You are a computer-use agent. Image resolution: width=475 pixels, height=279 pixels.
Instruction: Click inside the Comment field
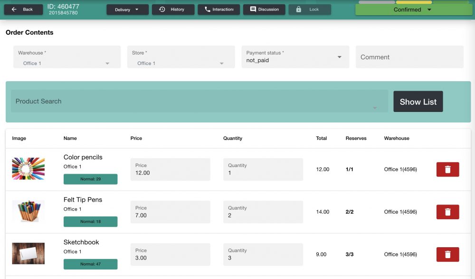click(409, 57)
